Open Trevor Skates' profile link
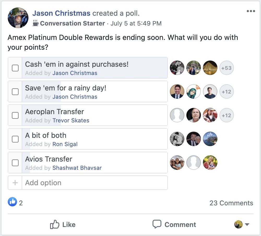The image size is (261, 236). 71,121
